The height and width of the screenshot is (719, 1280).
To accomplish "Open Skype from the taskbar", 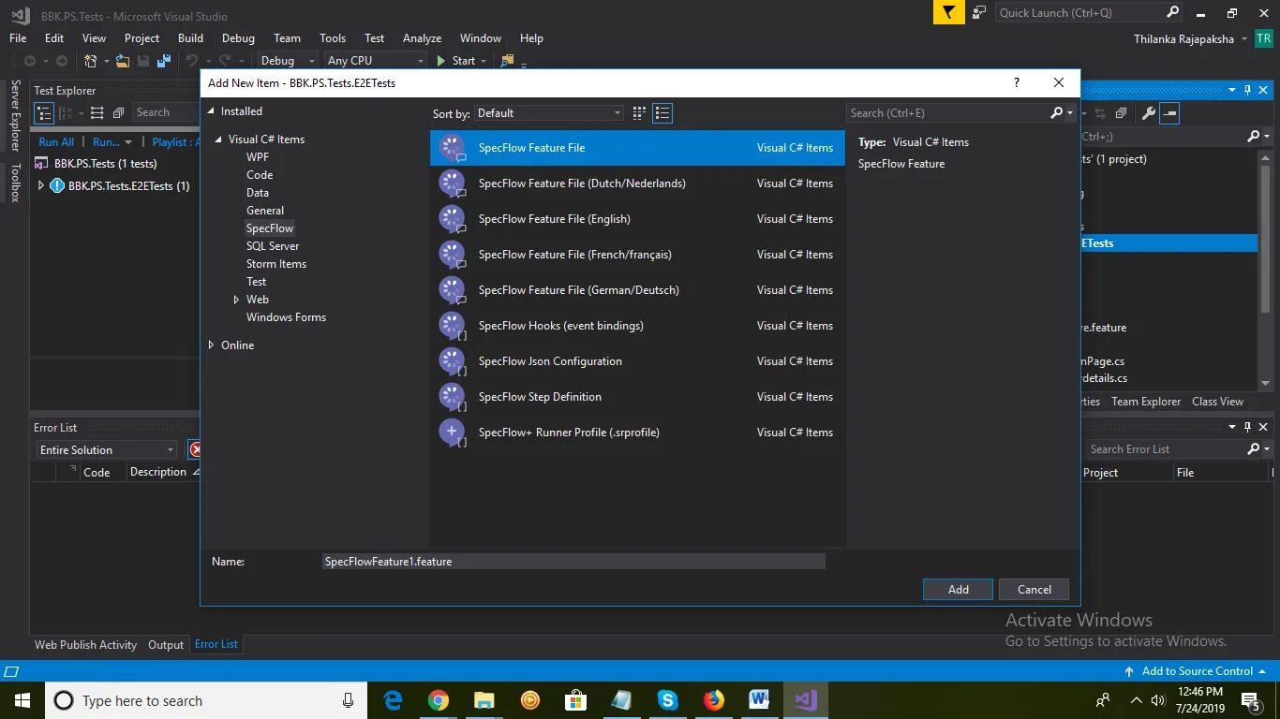I will pos(667,700).
